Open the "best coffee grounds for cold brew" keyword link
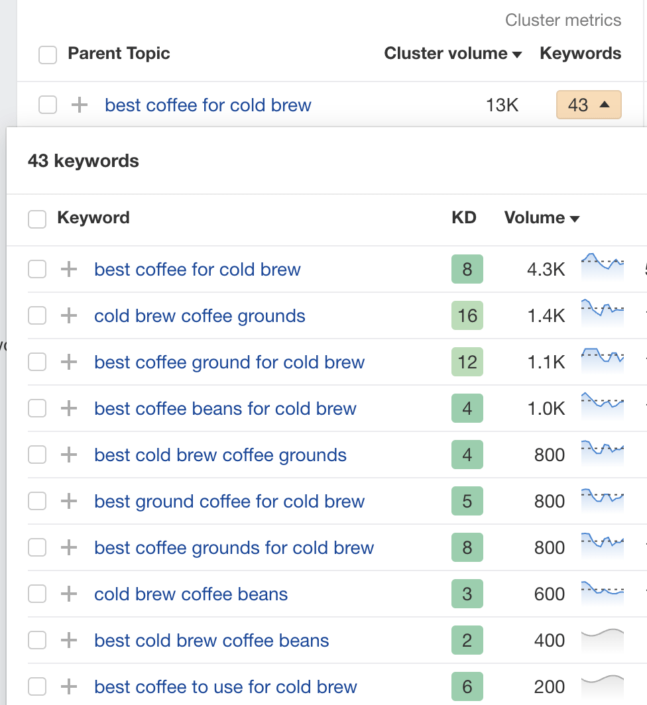Viewport: 647px width, 705px height. click(x=234, y=548)
